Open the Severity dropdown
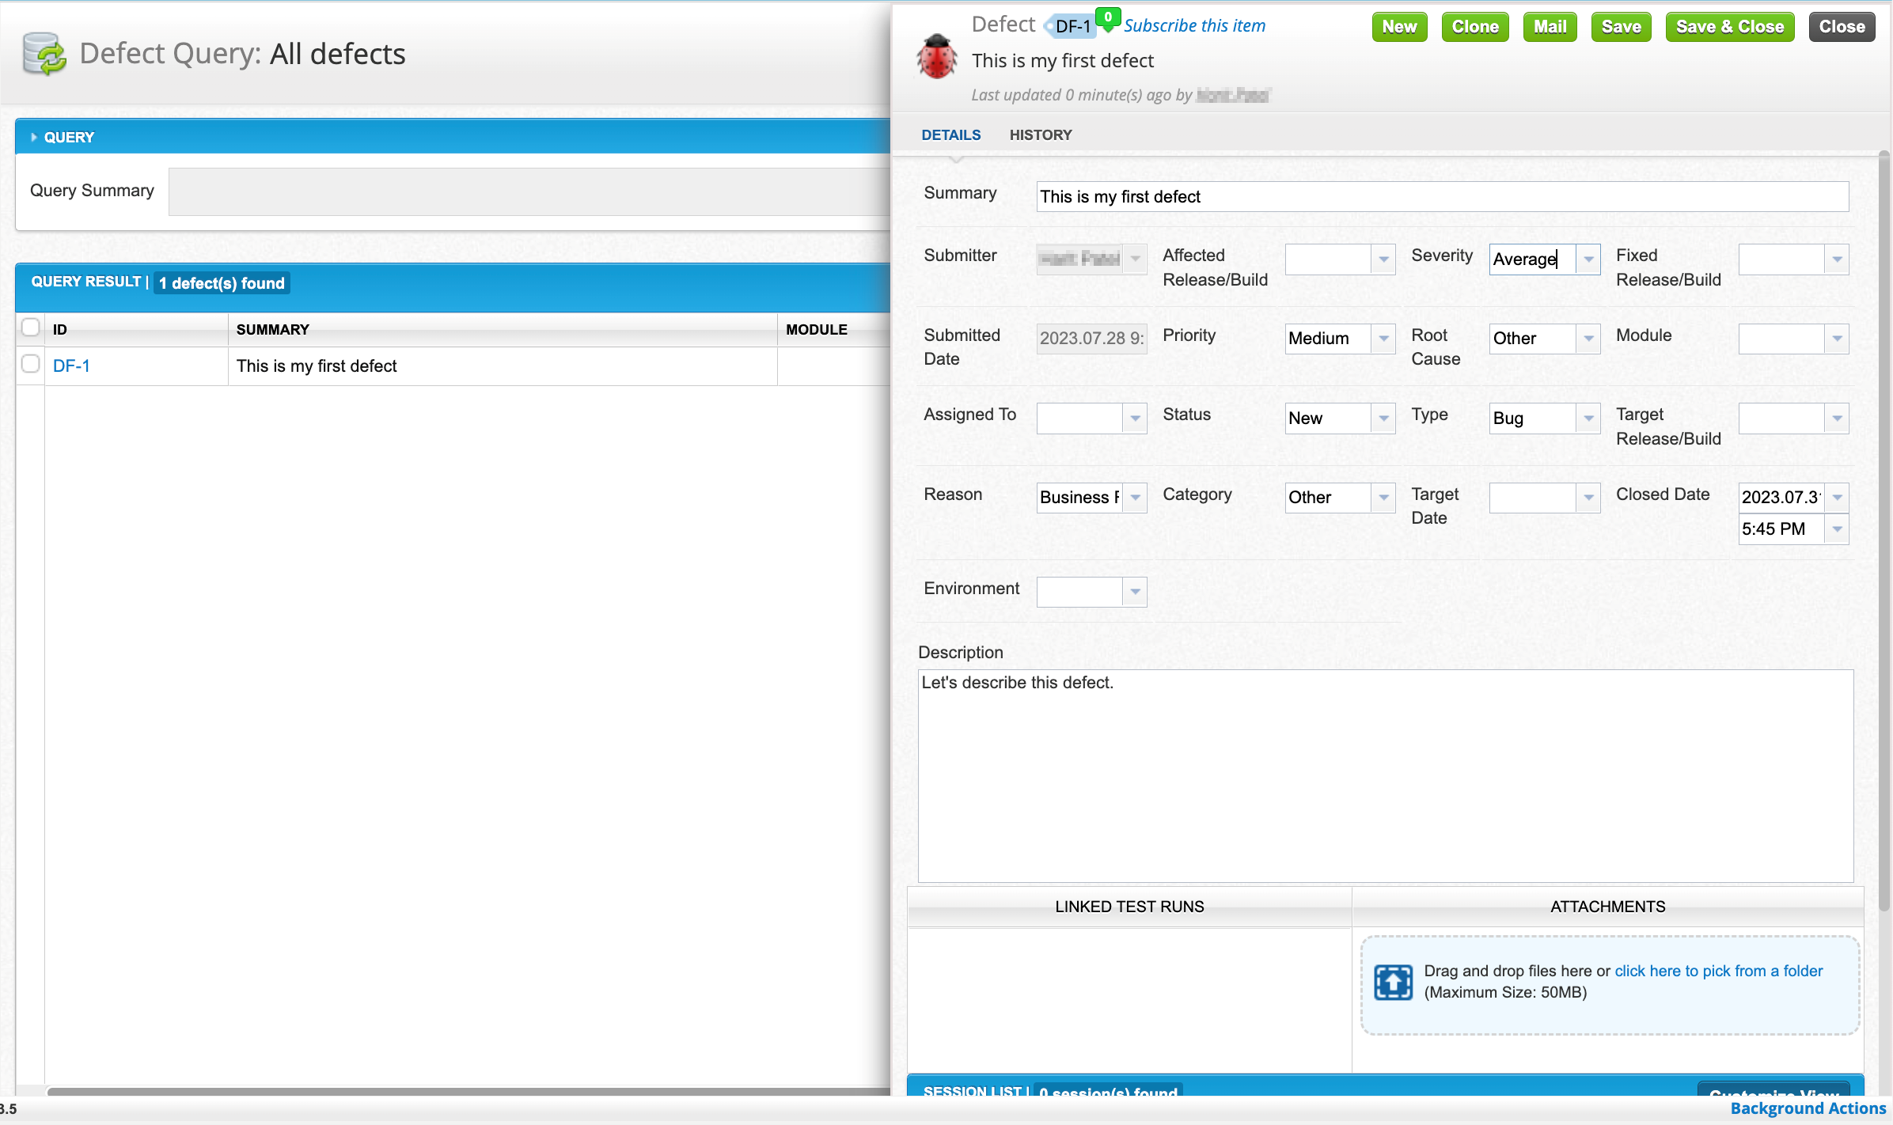This screenshot has width=1893, height=1125. [x=1588, y=259]
